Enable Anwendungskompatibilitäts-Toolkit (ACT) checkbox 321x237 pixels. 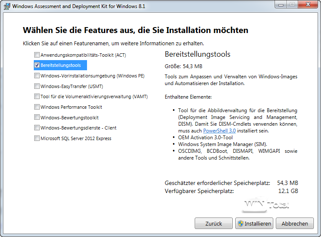(x=37, y=55)
